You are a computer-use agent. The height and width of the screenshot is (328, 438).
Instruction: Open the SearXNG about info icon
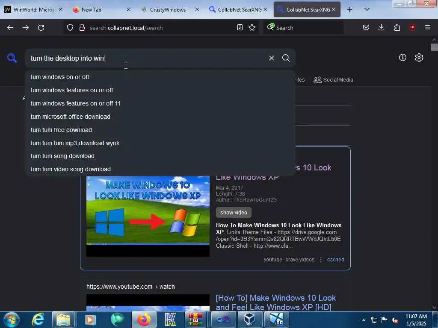tap(402, 58)
